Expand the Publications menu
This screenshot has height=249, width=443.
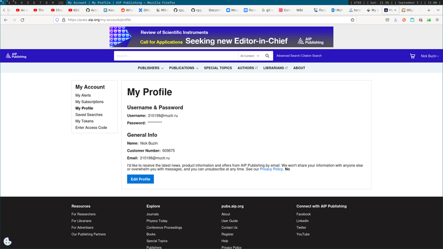click(184, 68)
